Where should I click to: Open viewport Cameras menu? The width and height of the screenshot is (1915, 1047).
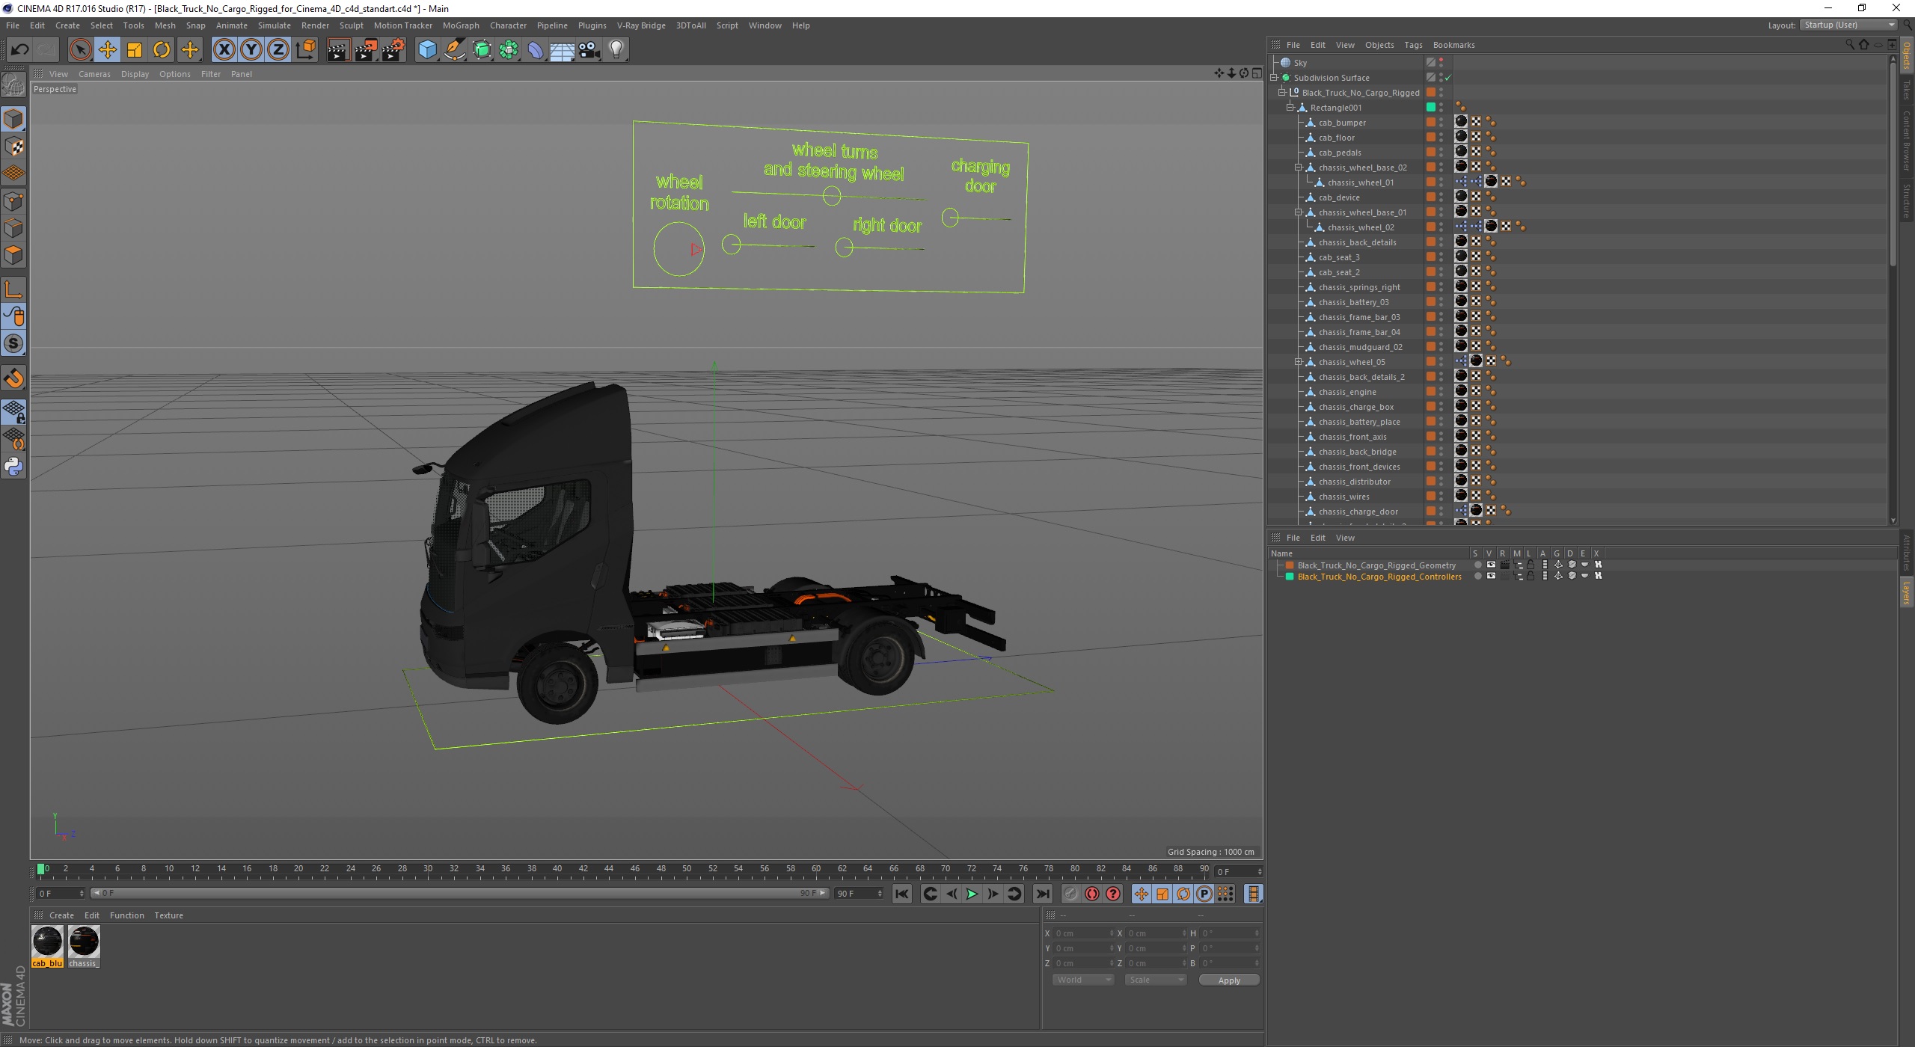94,74
